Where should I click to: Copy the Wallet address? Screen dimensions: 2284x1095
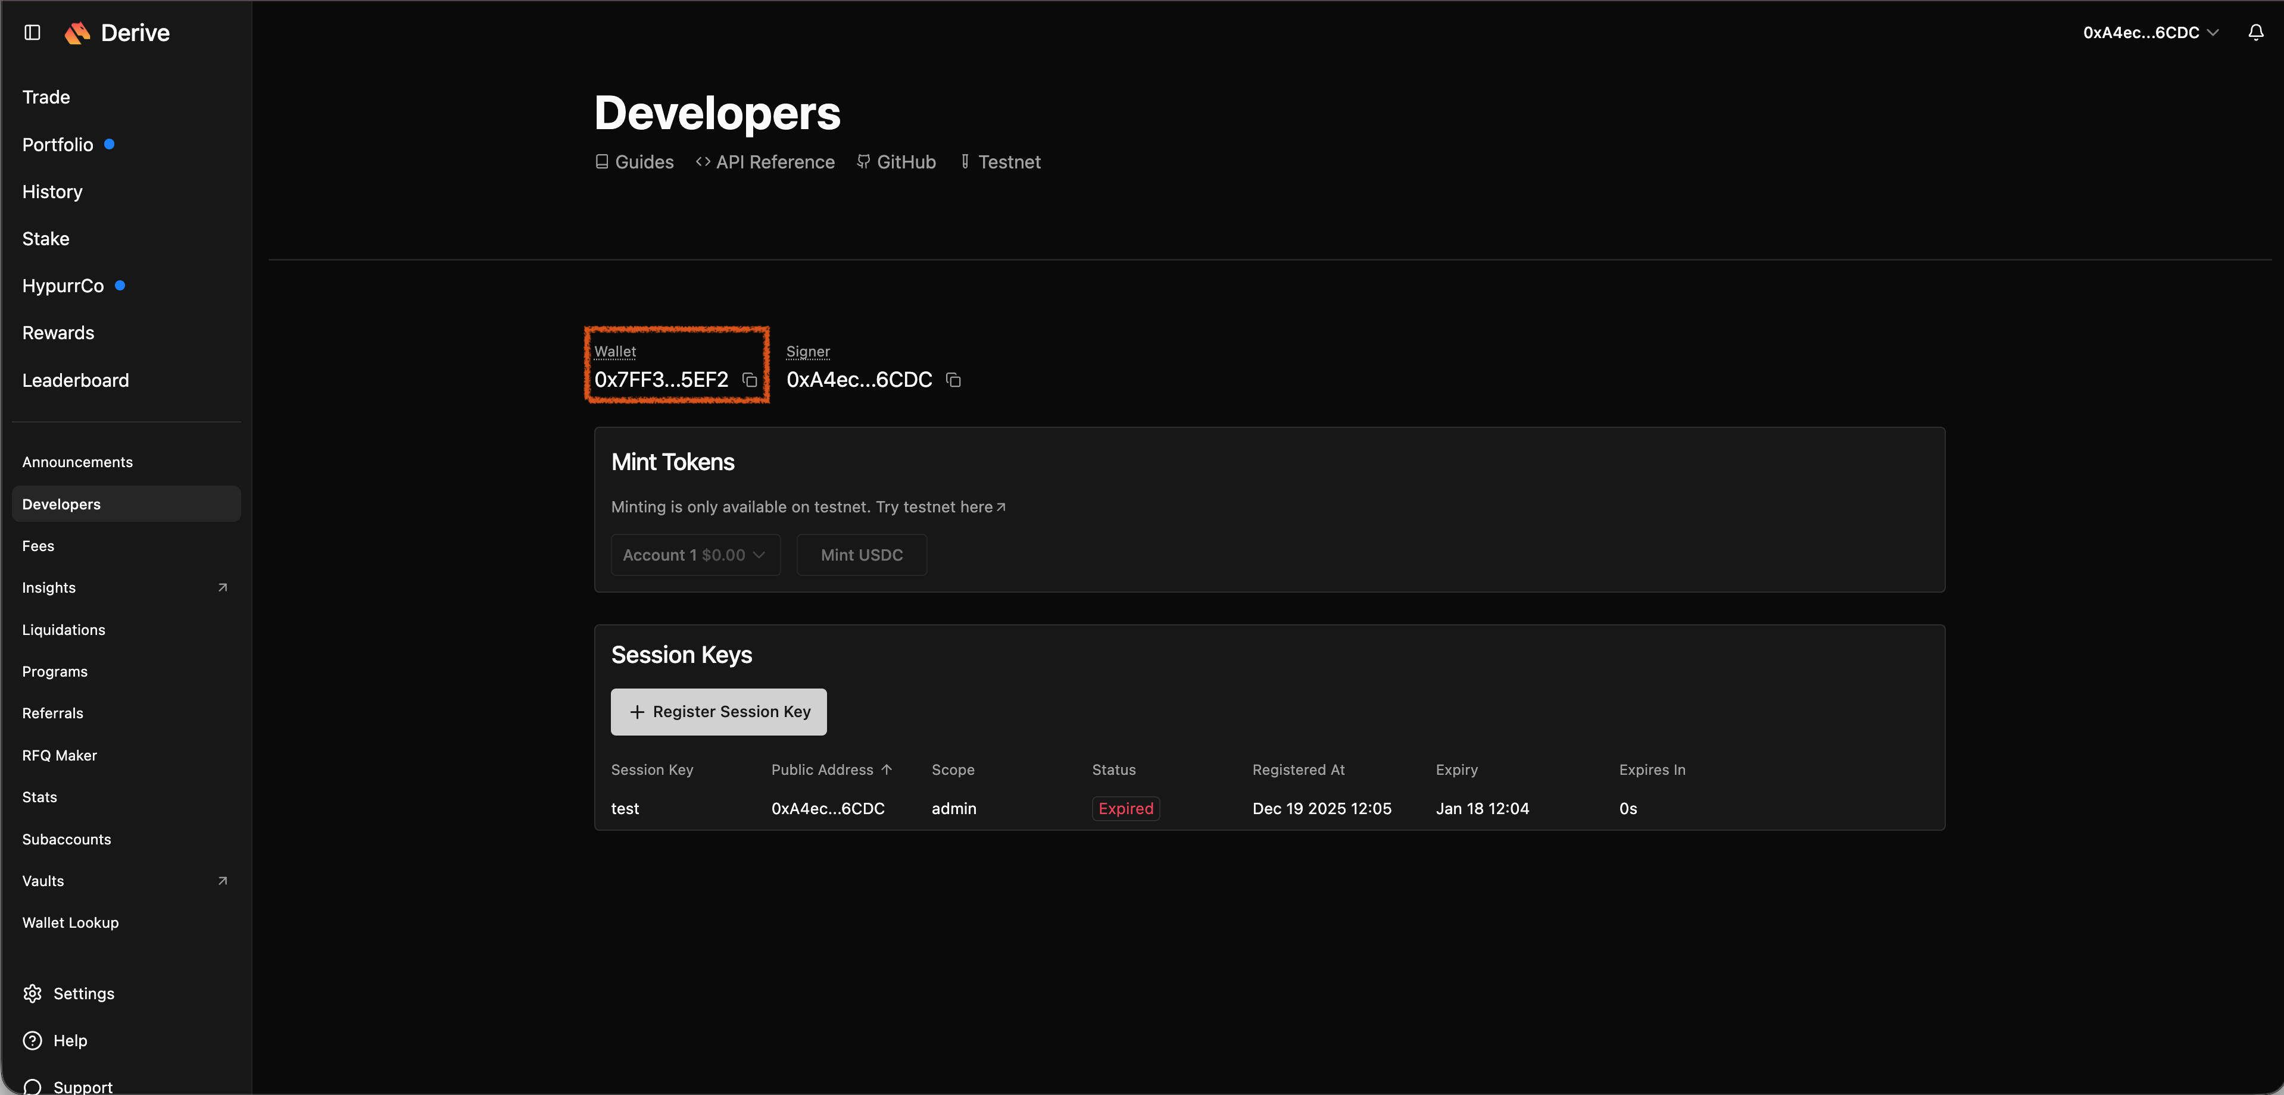[x=749, y=380]
